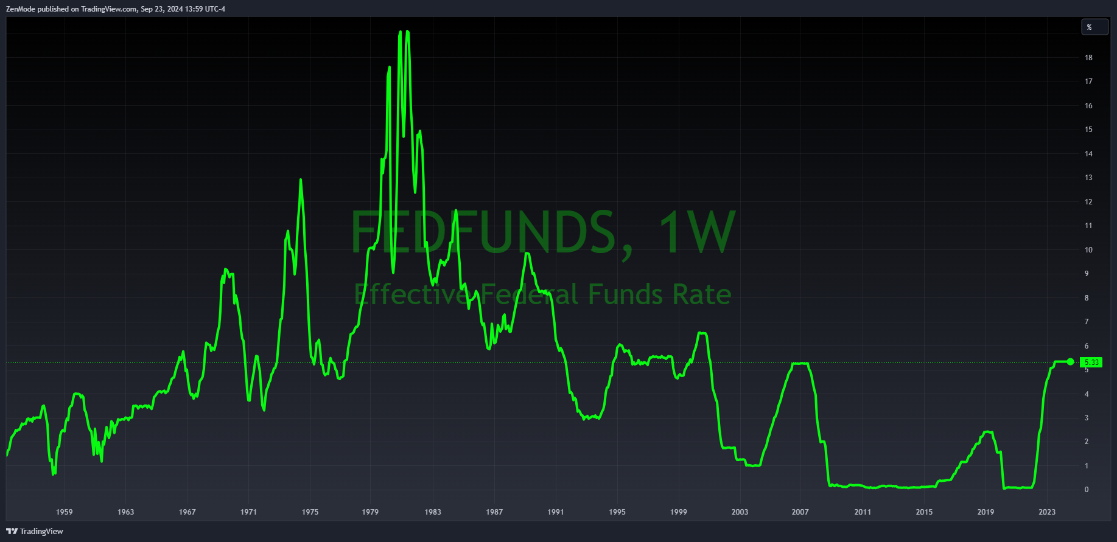Click the TradingView logo icon
This screenshot has height=542, width=1117.
(x=12, y=531)
